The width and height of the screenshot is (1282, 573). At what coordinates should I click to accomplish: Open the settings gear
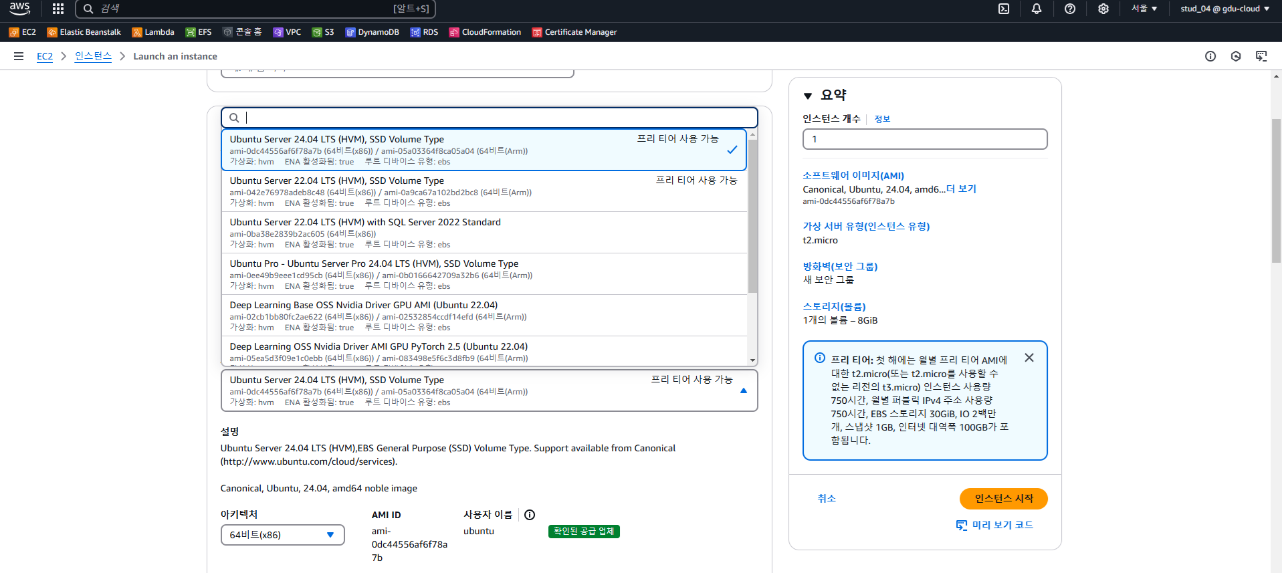point(1103,9)
